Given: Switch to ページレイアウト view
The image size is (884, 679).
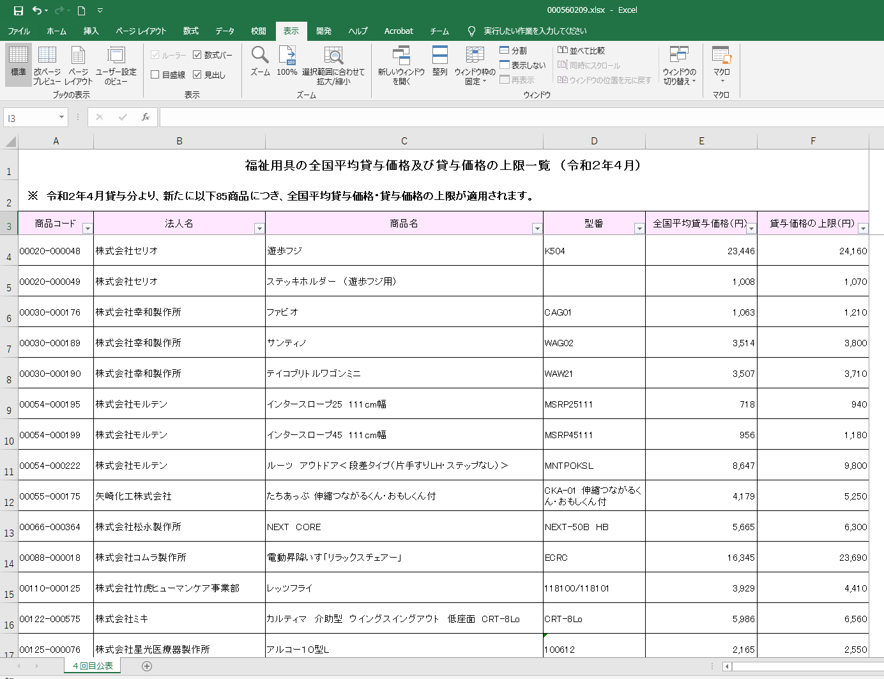Looking at the screenshot, I should [x=79, y=65].
